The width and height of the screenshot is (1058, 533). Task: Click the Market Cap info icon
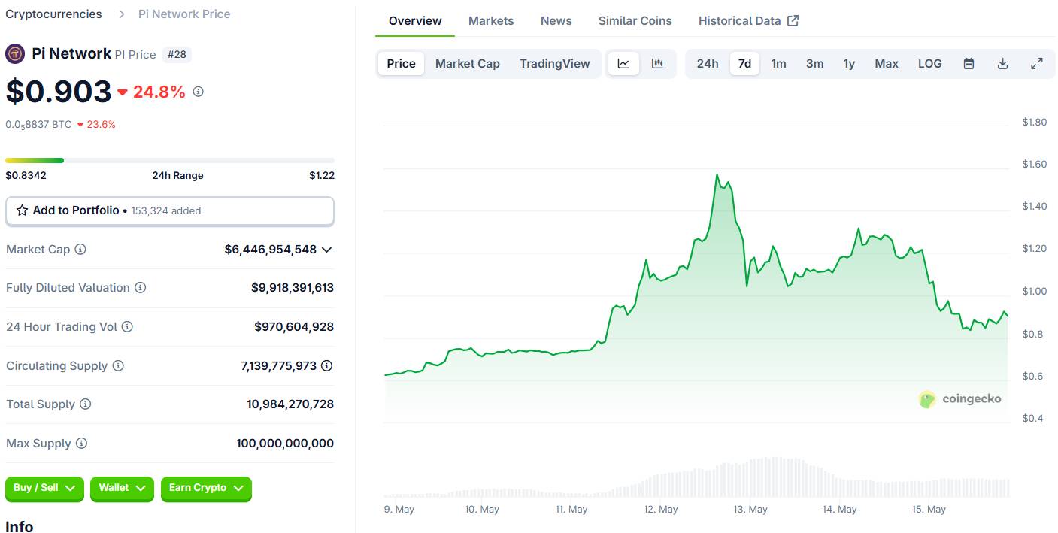[x=80, y=249]
